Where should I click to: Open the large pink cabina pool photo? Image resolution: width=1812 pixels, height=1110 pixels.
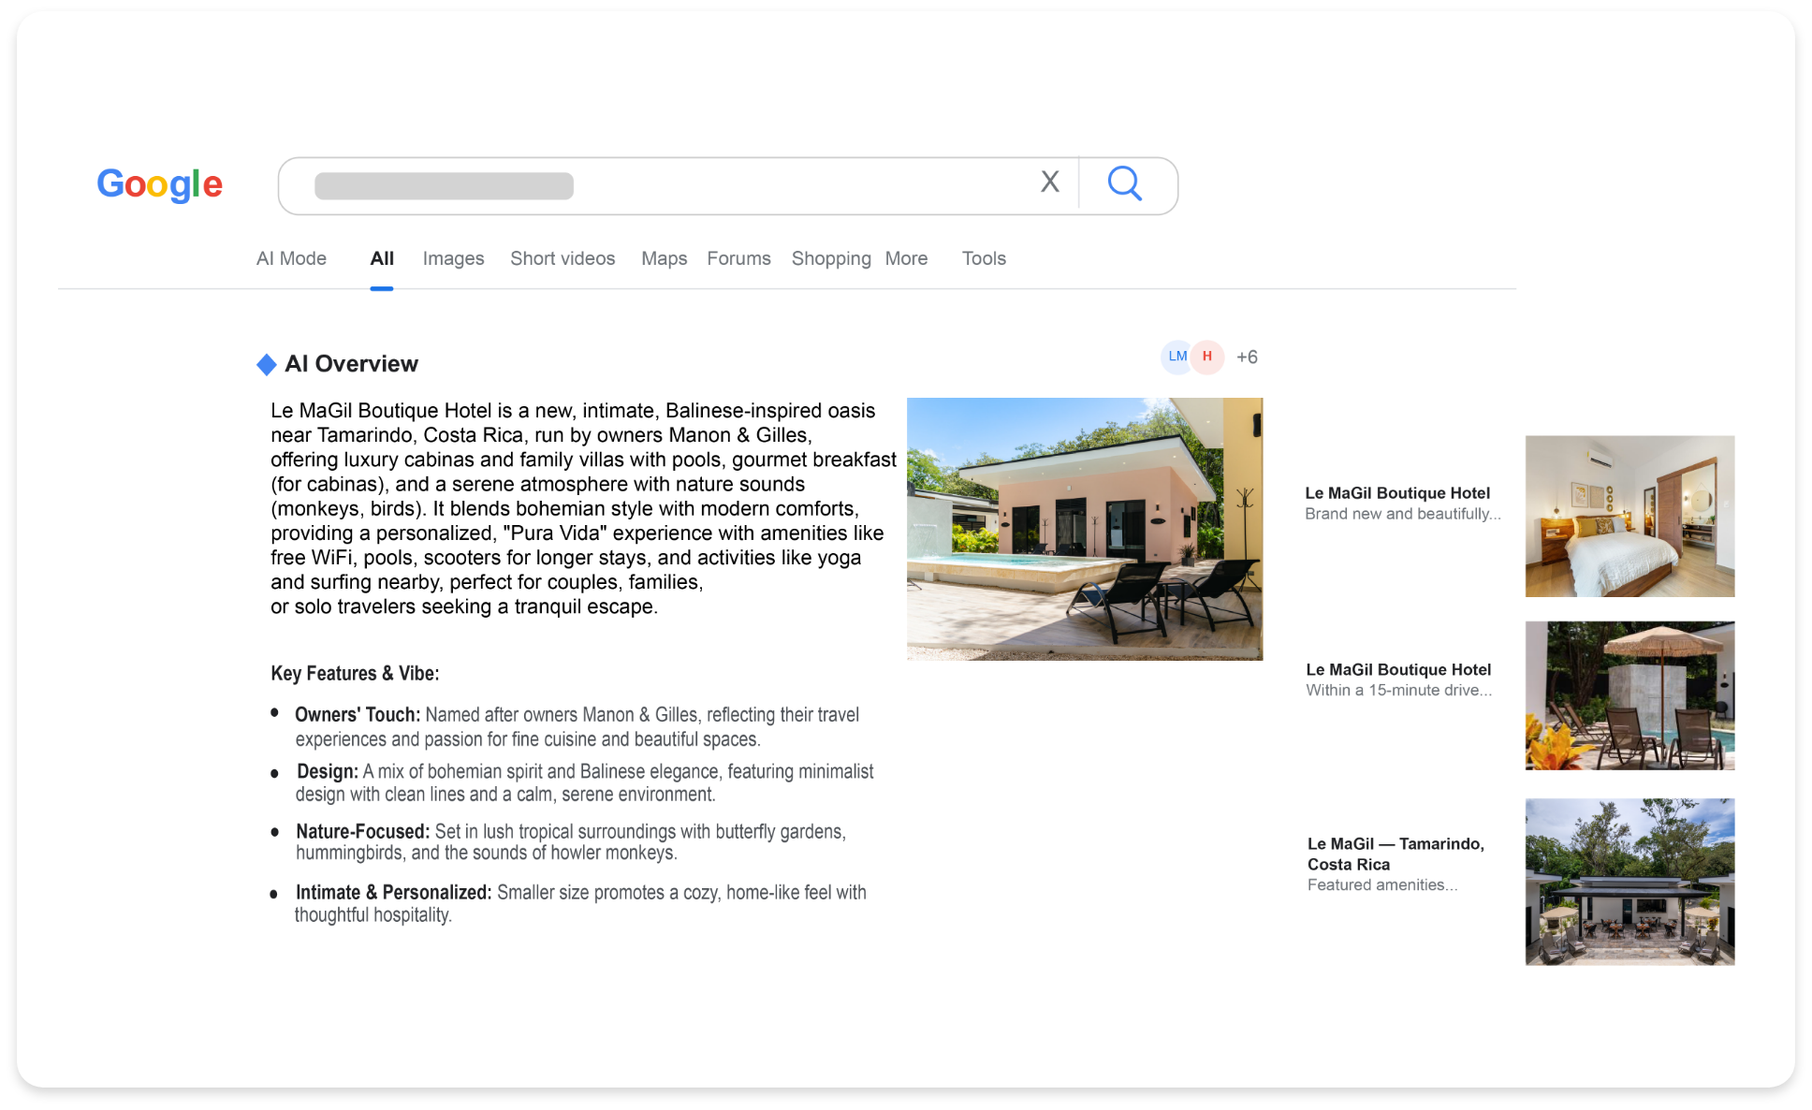tap(1085, 529)
